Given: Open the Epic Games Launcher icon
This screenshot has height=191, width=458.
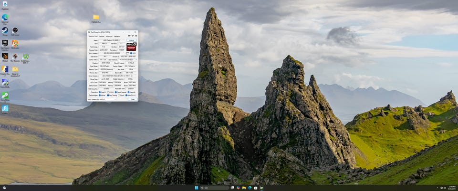Looking at the screenshot, I should 5,43.
